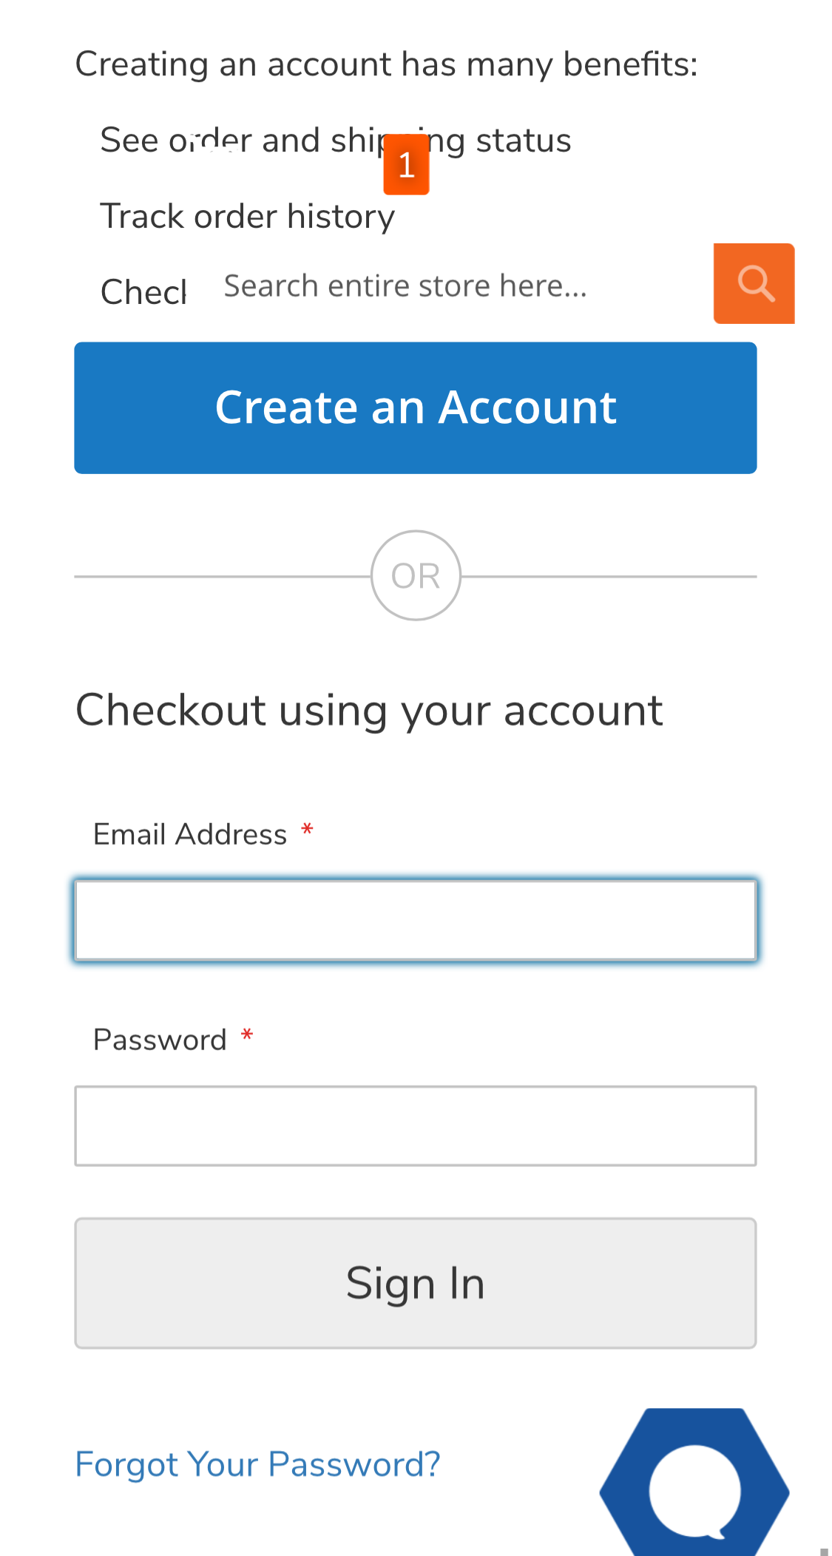Viewport: 832px width, 1556px height.
Task: Click the Track order history benefit text
Action: (x=248, y=215)
